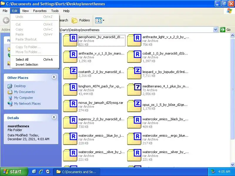Click the vertical scrollbar down arrow
Viewport: 235px width, 176px height.
[232, 165]
